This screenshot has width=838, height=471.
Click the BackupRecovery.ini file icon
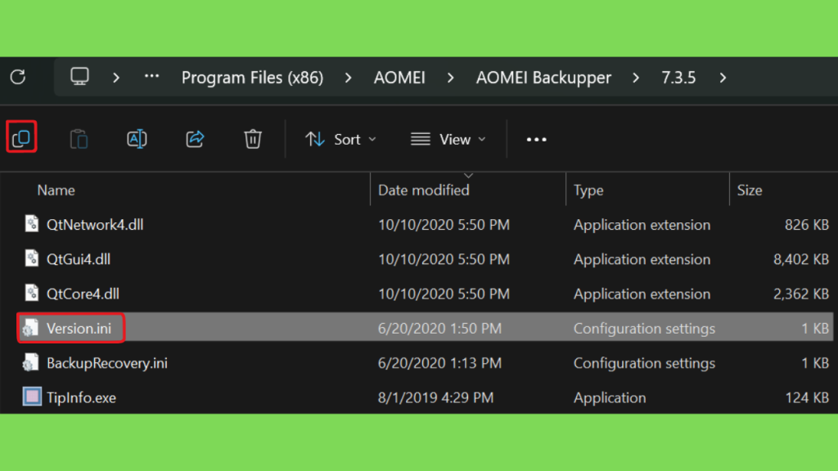[x=30, y=362]
